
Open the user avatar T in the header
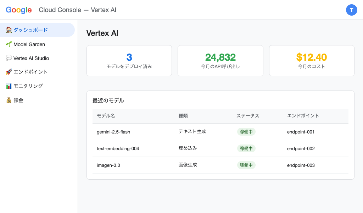point(352,10)
